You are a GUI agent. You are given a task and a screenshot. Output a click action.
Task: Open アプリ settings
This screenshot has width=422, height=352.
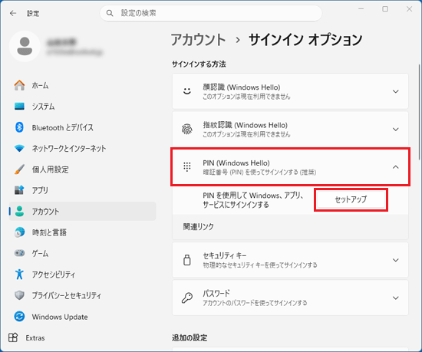(x=82, y=190)
